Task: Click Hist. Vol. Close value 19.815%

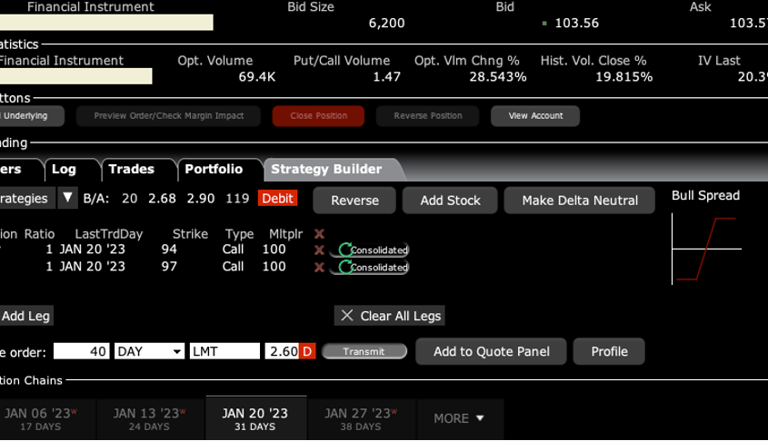Action: tap(624, 77)
